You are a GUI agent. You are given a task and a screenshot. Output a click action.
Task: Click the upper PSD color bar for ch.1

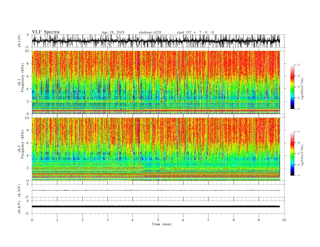(292, 87)
